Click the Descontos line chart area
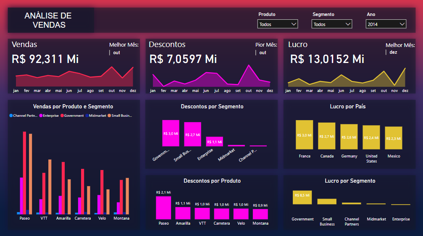The height and width of the screenshot is (236, 423). [x=212, y=76]
